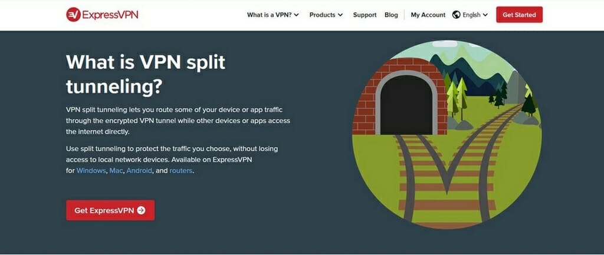Expand the Products menu chevron

(x=340, y=15)
